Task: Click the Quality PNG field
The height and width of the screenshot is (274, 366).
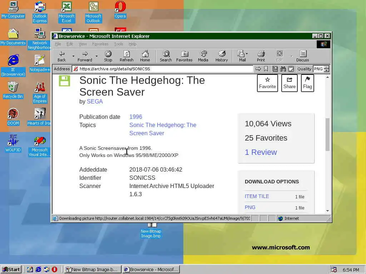Action: [x=318, y=69]
